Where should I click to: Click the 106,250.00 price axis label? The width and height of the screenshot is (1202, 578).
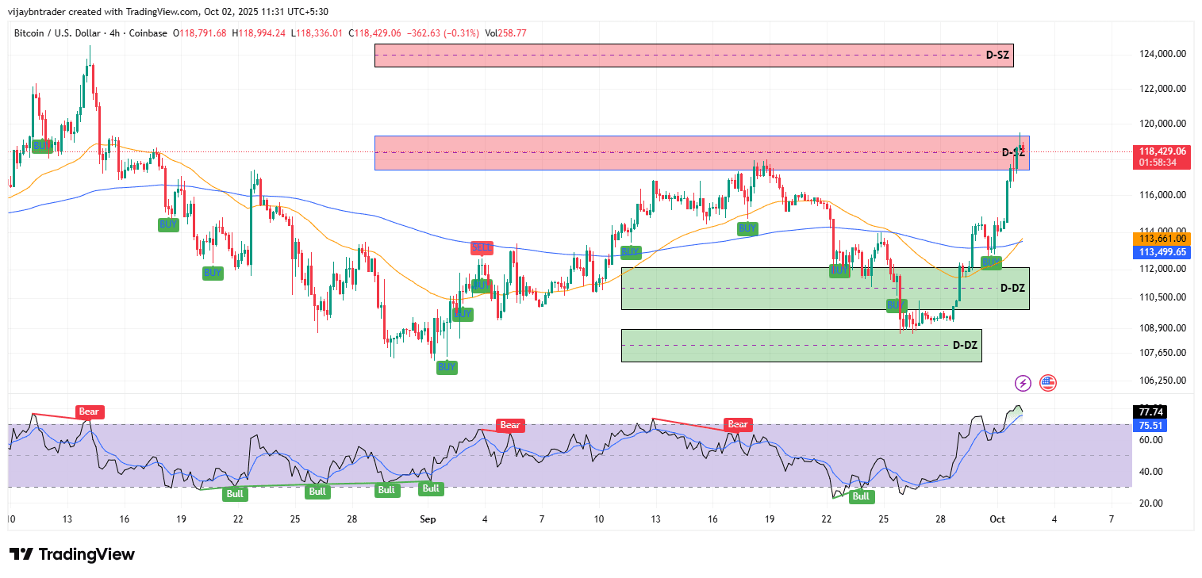1163,381
